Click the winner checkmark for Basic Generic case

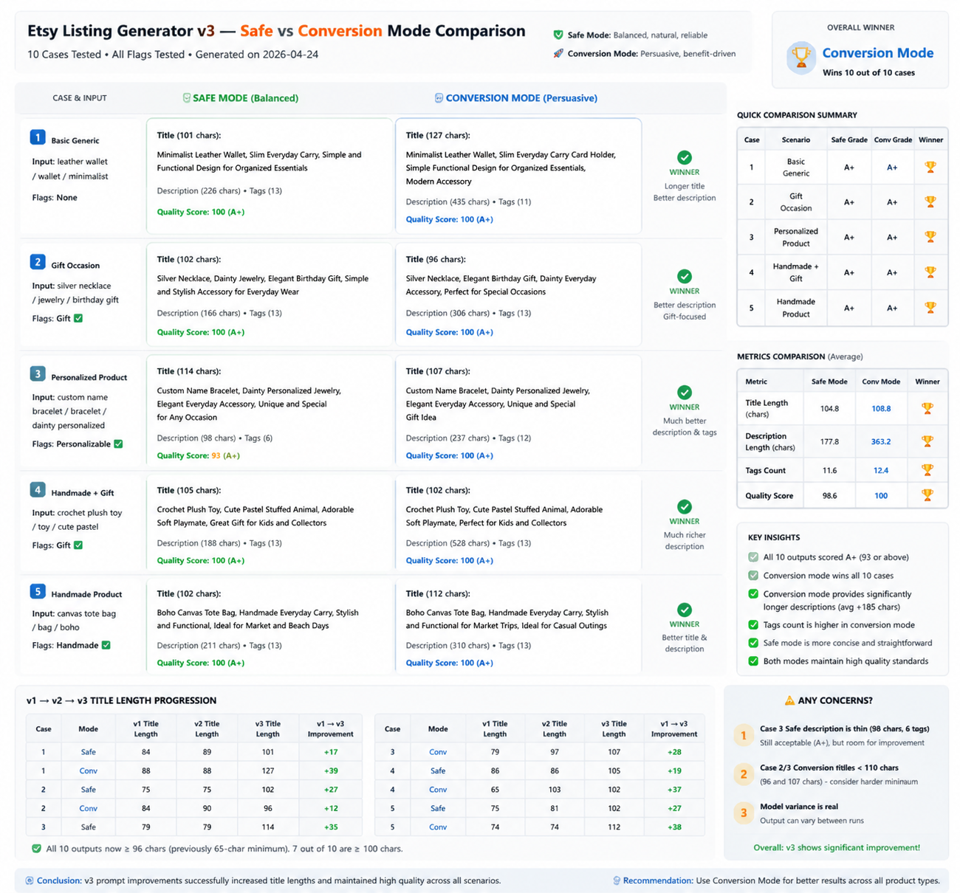tap(685, 157)
